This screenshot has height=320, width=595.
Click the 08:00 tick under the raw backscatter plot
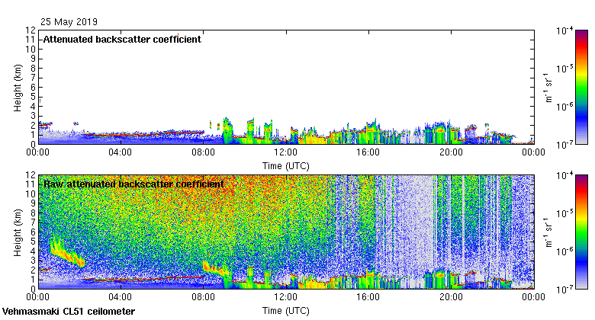203,297
